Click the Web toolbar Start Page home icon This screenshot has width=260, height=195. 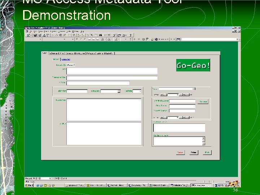[152, 39]
